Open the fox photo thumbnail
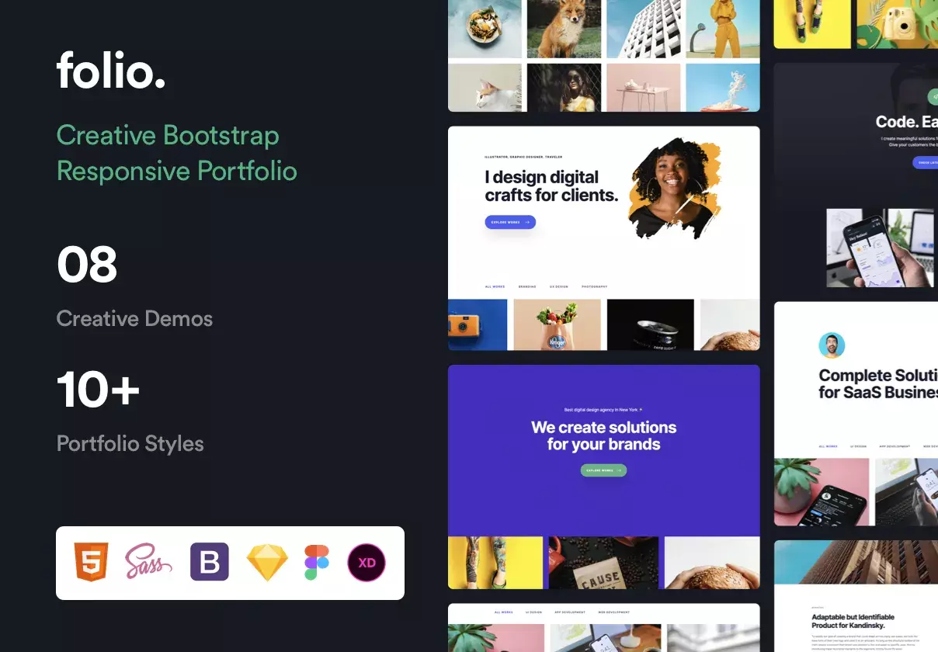This screenshot has width=938, height=652. 563,29
